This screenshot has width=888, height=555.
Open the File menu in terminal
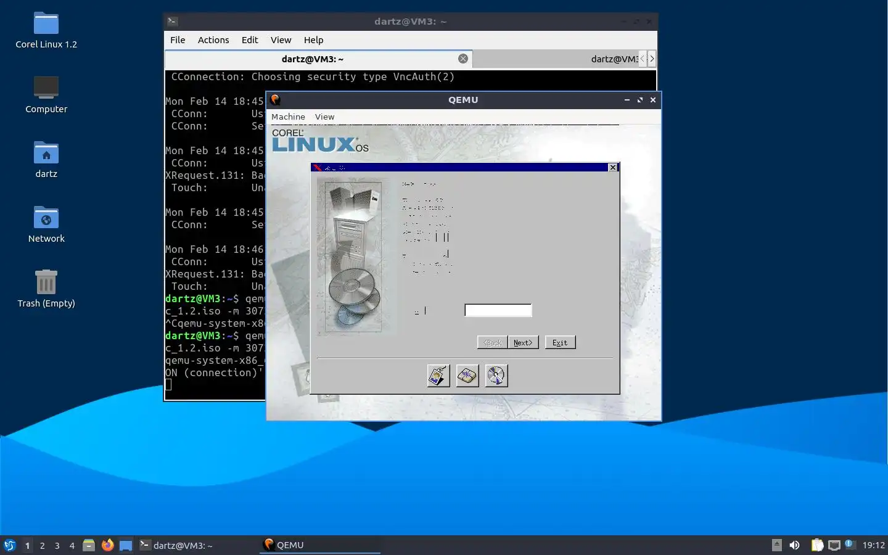[x=178, y=40]
